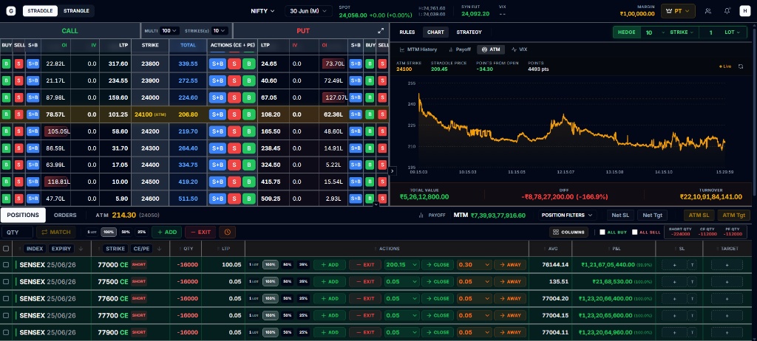Switch to the VIX chart sub-tab
This screenshot has height=341, width=757.
click(x=520, y=49)
